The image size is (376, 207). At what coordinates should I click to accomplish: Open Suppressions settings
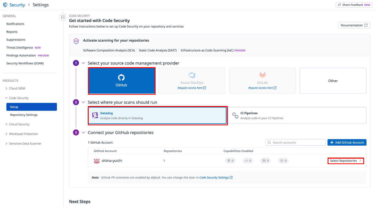pyautogui.click(x=16, y=40)
